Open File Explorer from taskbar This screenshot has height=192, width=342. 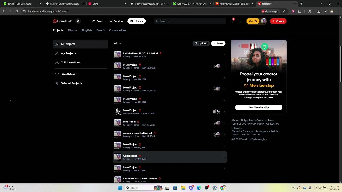click(x=183, y=188)
